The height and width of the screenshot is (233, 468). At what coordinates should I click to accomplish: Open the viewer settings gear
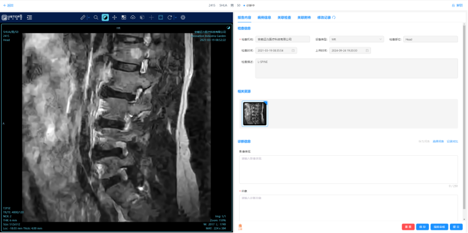[x=183, y=17]
